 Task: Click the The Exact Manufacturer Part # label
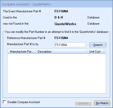pyautogui.click(x=22, y=11)
